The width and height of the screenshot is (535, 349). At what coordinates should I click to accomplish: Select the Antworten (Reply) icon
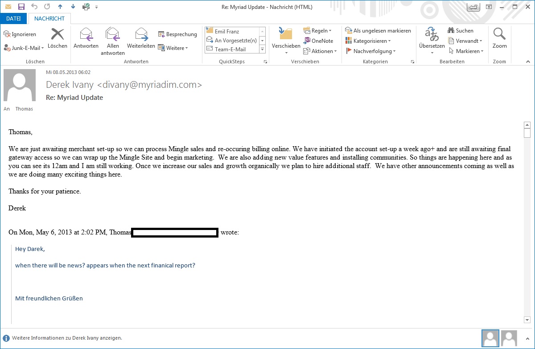(86, 39)
